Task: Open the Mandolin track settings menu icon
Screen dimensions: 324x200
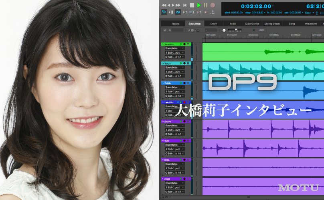Action: pyautogui.click(x=188, y=44)
